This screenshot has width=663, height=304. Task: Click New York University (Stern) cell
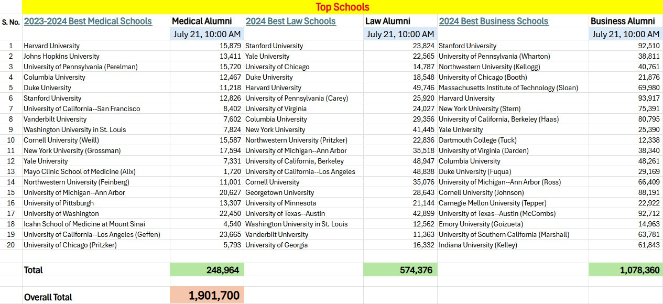(x=513, y=108)
